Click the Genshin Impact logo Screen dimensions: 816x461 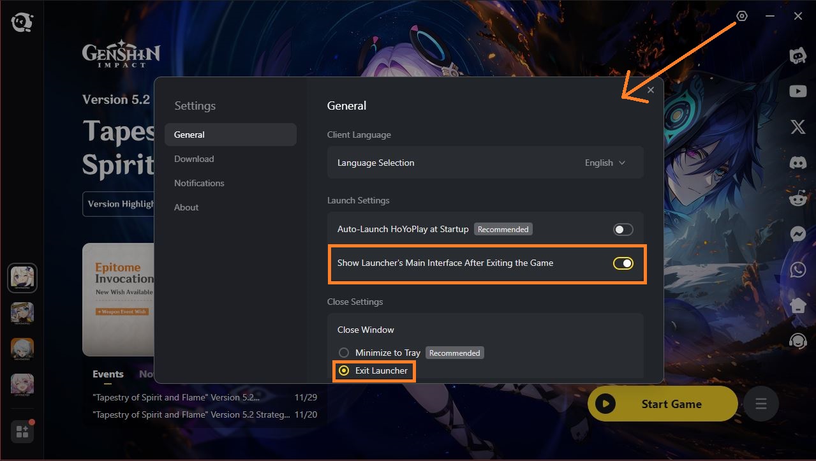121,55
